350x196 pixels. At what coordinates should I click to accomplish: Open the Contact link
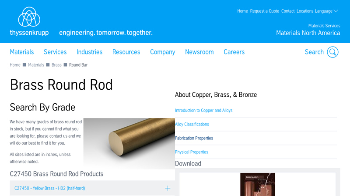288,11
